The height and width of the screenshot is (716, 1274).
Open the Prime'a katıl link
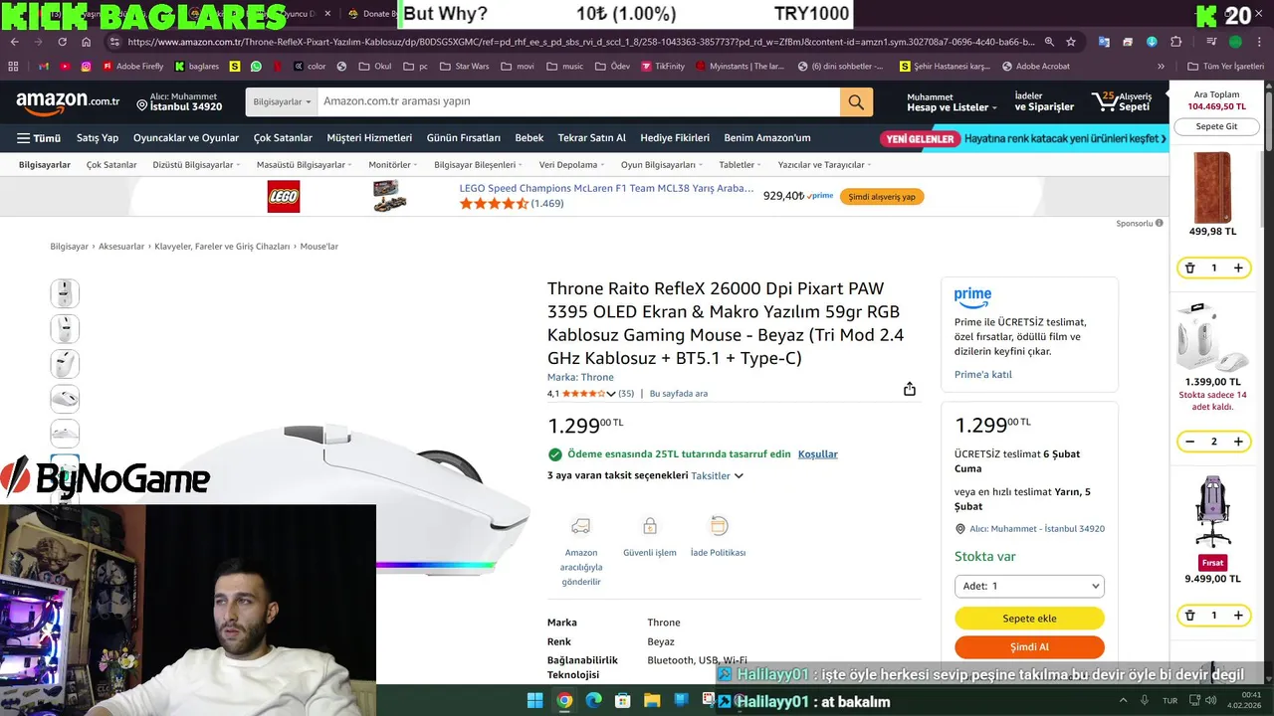pyautogui.click(x=982, y=375)
